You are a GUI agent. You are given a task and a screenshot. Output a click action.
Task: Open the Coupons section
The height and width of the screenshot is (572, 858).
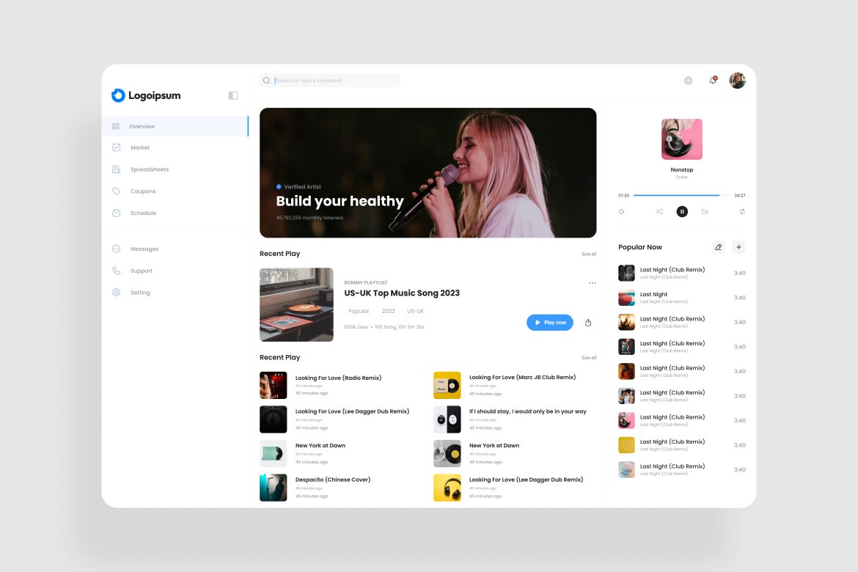point(143,191)
